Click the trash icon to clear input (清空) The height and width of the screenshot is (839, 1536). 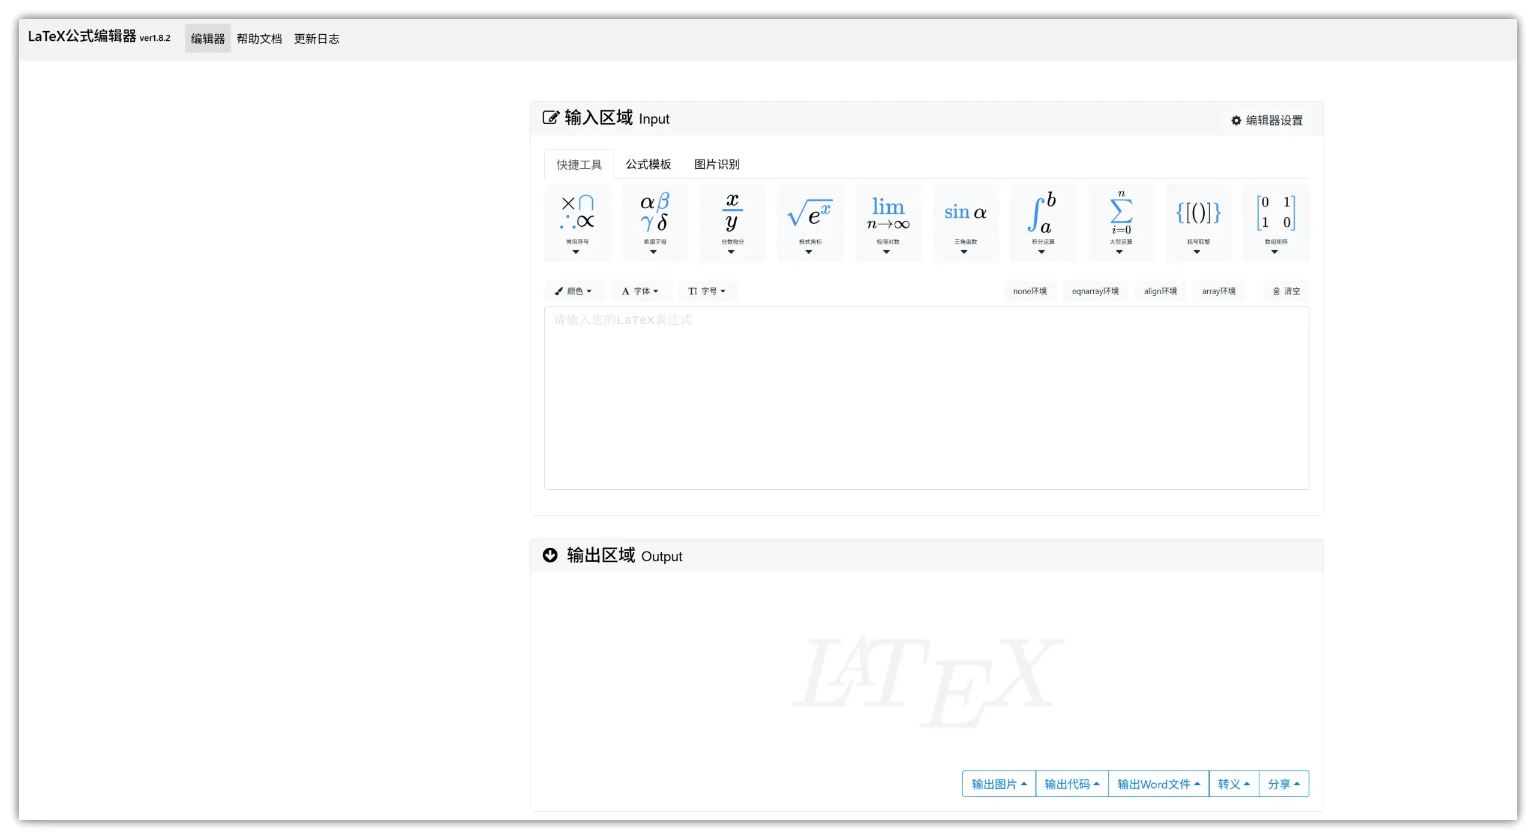tap(1276, 291)
